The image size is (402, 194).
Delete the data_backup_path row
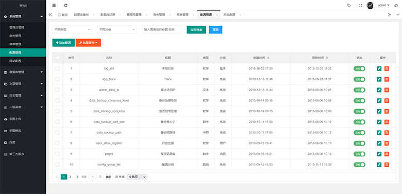pos(387,133)
